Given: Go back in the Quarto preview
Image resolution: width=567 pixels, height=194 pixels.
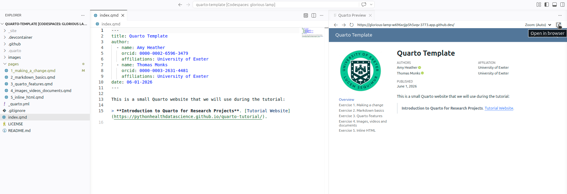Looking at the screenshot, I should tap(336, 25).
